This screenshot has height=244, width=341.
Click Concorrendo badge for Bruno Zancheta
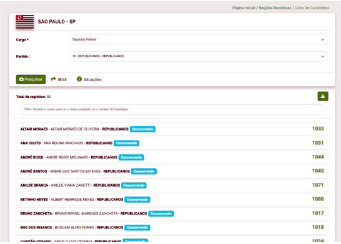pyautogui.click(x=161, y=213)
